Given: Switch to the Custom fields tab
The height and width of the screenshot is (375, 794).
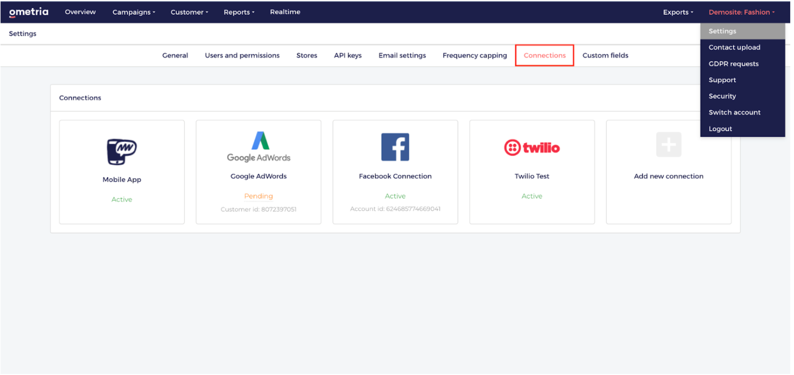Looking at the screenshot, I should click(605, 55).
